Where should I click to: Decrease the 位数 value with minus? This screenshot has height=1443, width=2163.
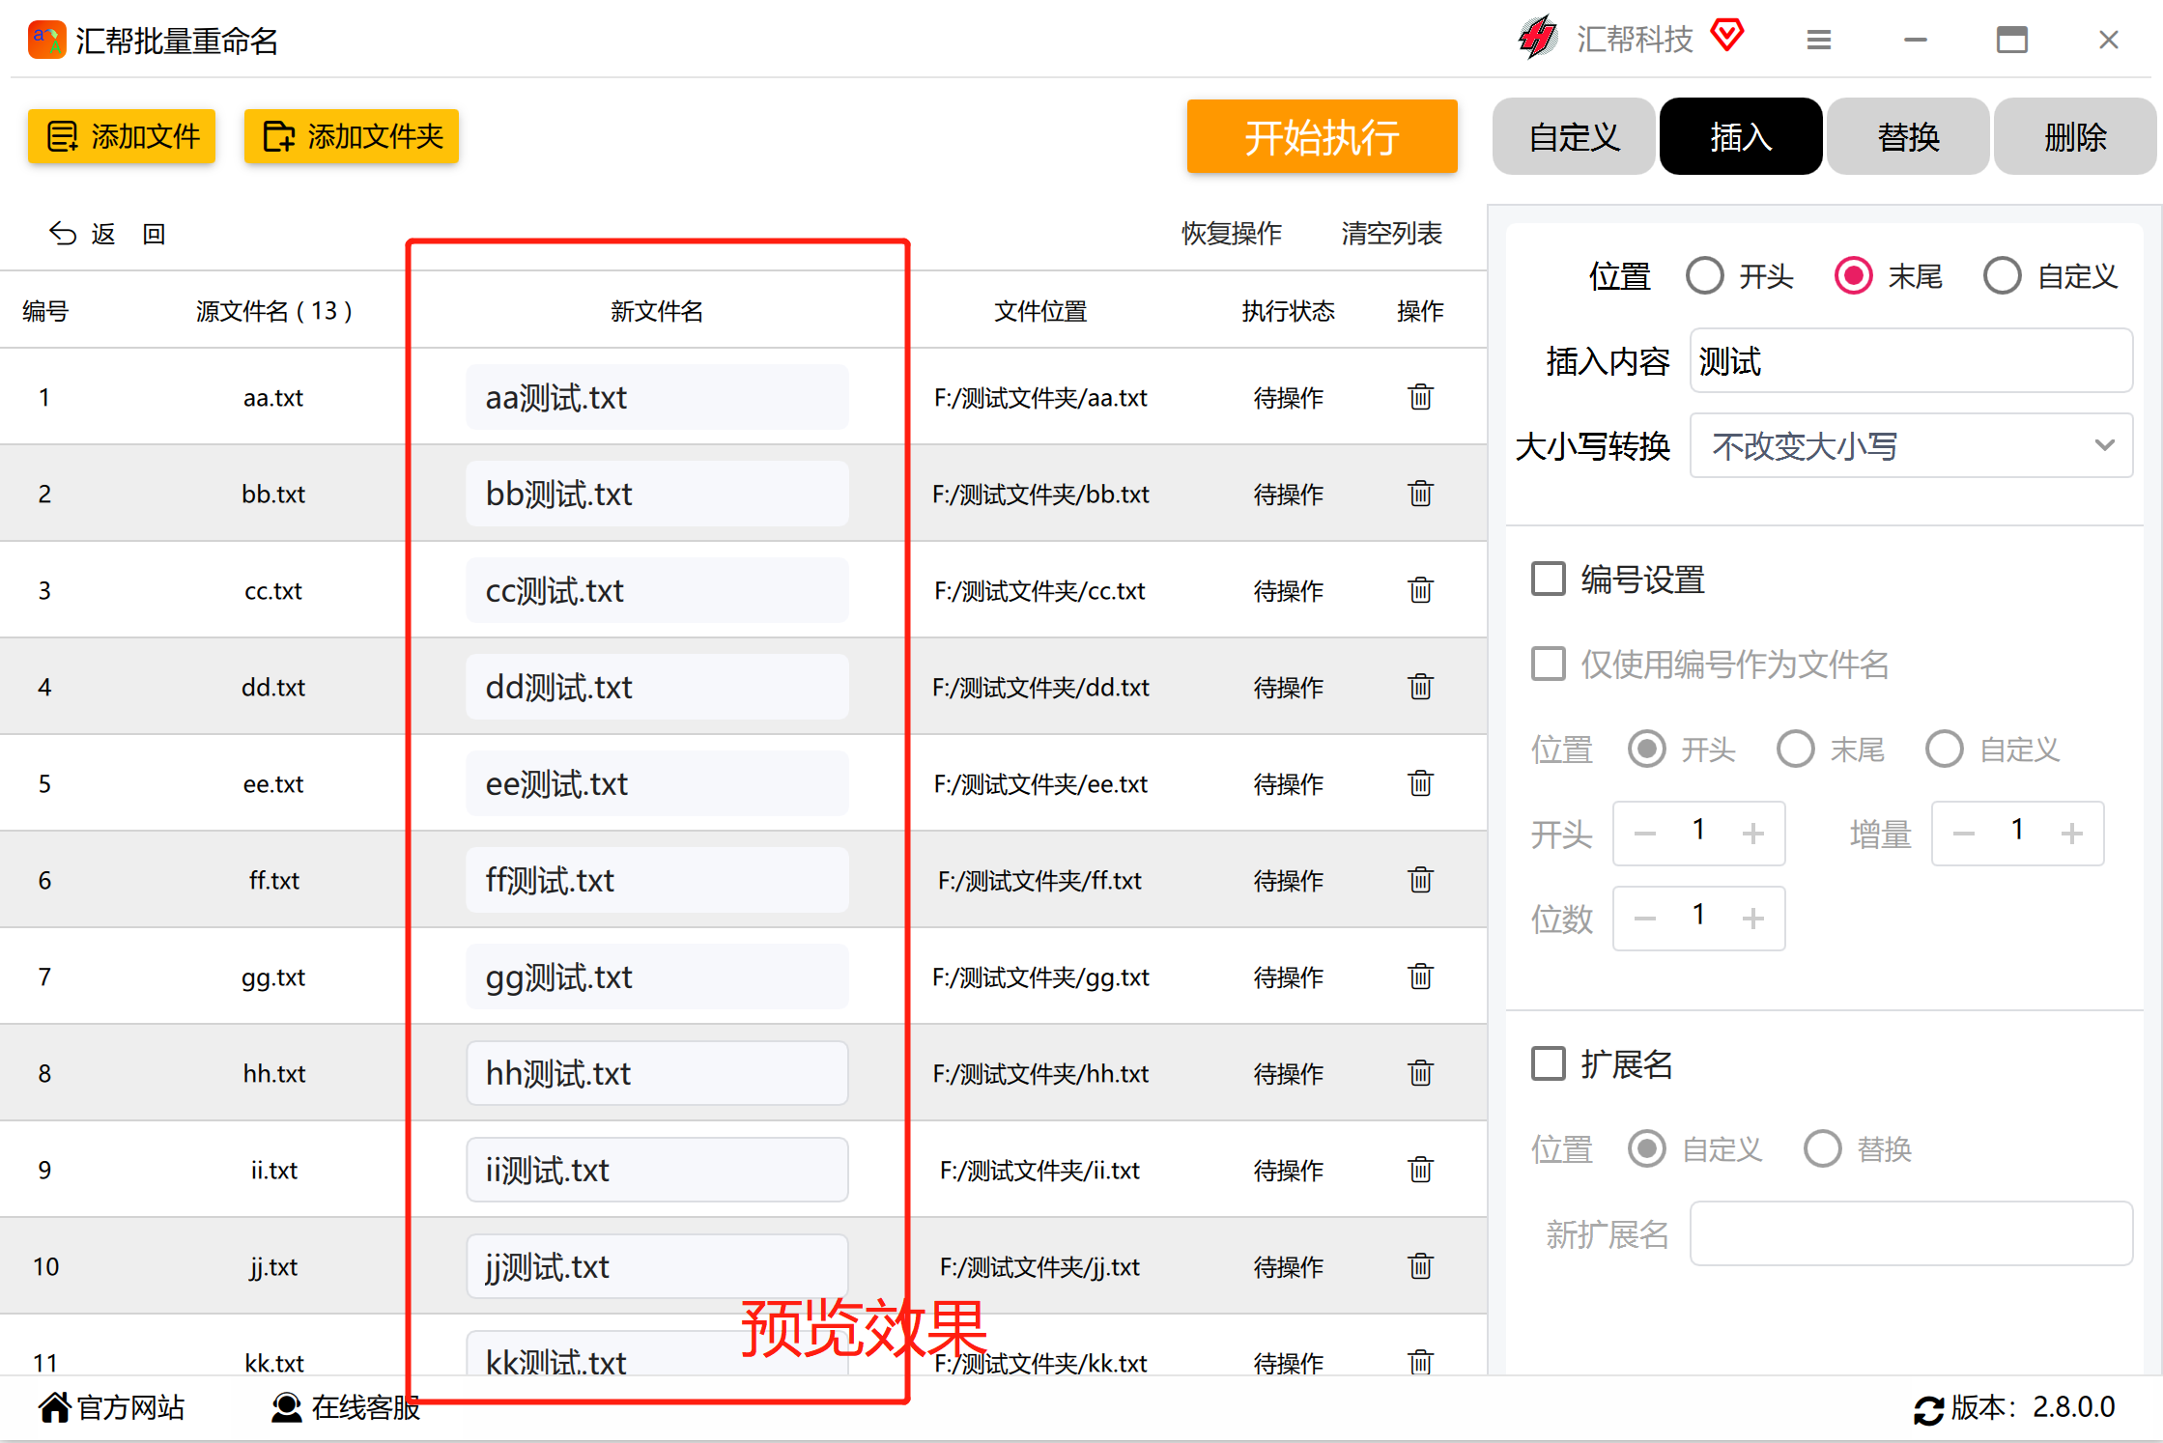coord(1644,918)
